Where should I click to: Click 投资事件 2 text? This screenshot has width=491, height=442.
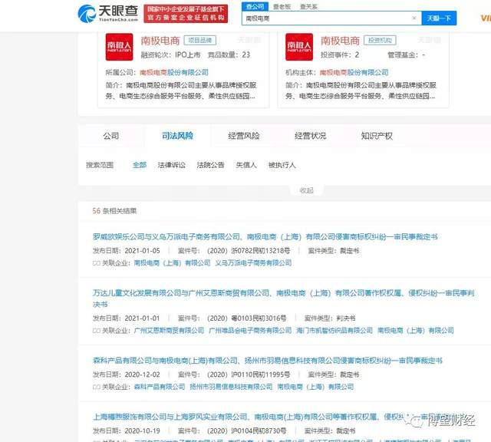click(340, 54)
